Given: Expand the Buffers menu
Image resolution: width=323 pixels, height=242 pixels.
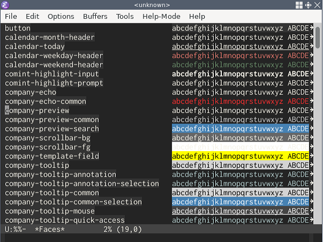Looking at the screenshot, I should tap(95, 16).
